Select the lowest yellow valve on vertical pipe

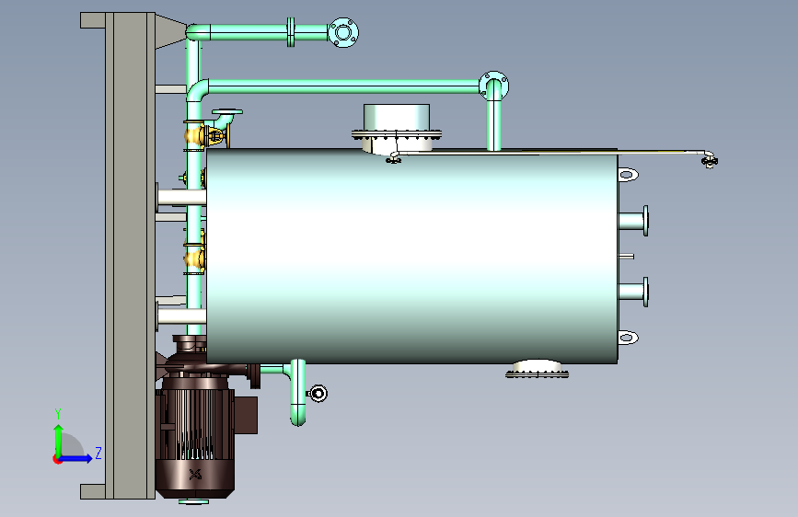tap(195, 258)
